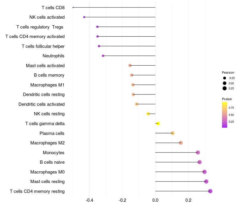Screen dimensions: 238x208
Task: Select the T cells follicular helper label
Action: tap(43, 46)
